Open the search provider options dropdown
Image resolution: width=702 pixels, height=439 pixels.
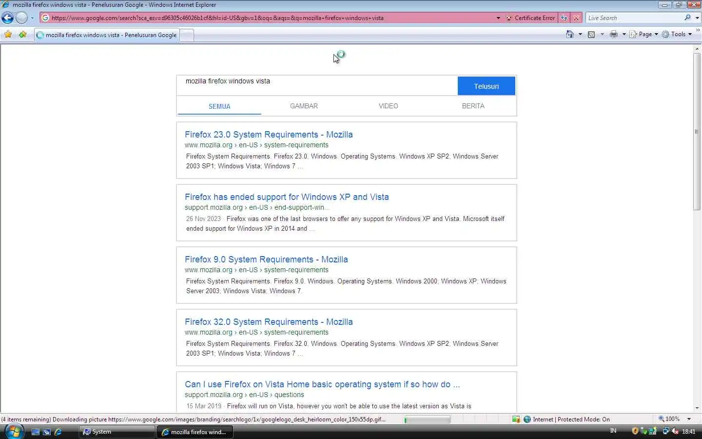697,18
